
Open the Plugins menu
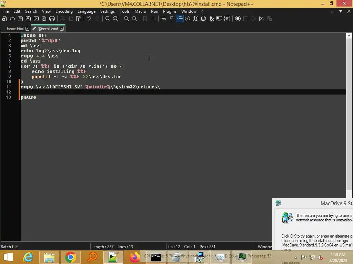[170, 11]
